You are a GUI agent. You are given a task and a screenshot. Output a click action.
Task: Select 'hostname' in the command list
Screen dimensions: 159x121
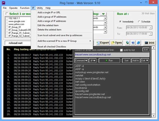click(x=81, y=88)
